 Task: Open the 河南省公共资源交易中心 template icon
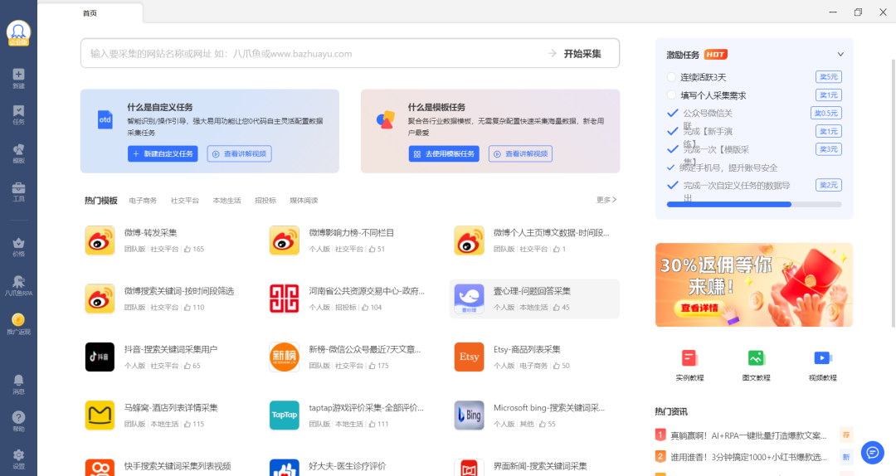pyautogui.click(x=284, y=299)
